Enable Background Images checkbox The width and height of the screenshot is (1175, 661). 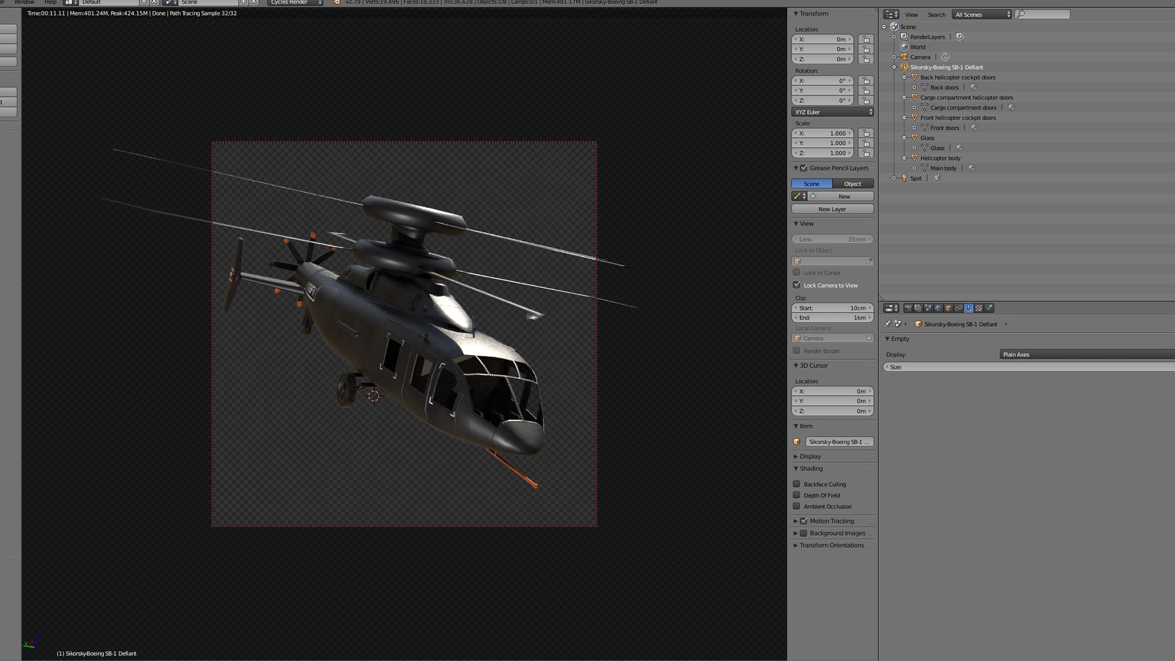[x=804, y=533]
